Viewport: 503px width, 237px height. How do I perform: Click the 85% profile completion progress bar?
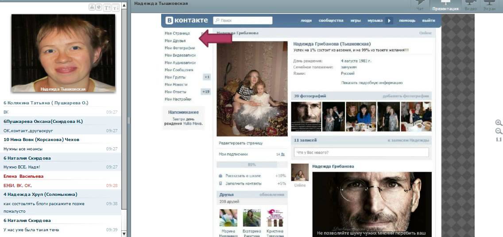(x=252, y=164)
